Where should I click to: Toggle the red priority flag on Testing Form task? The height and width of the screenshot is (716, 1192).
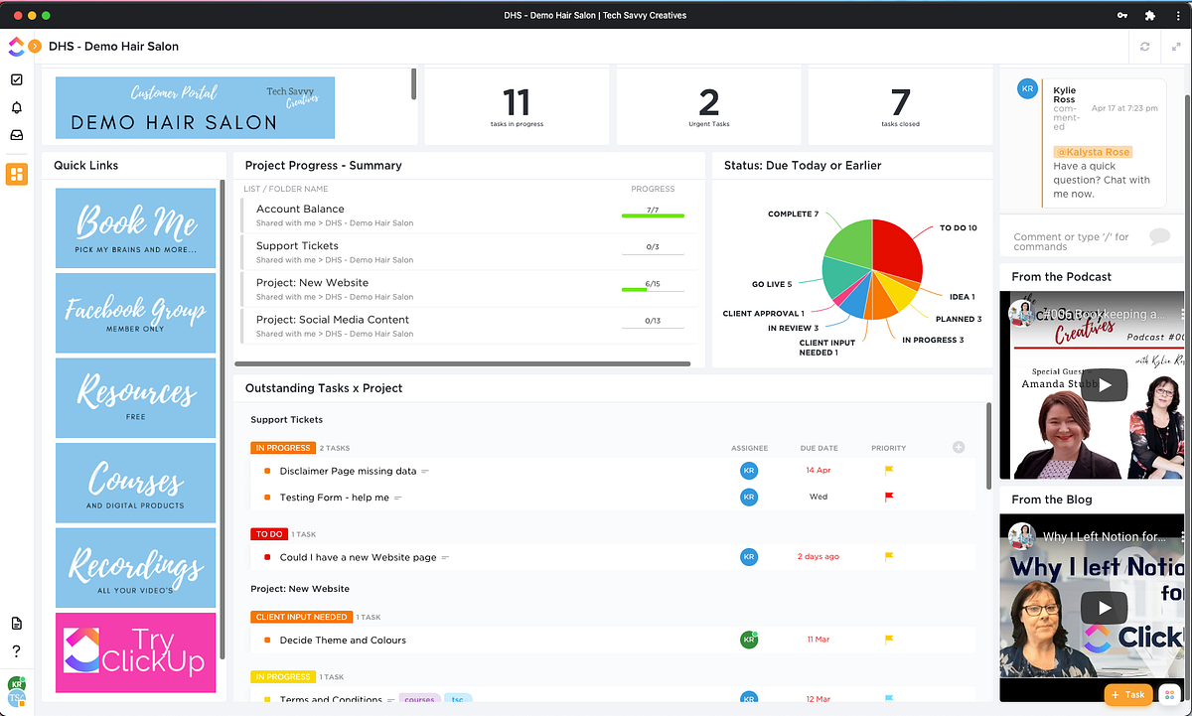point(889,497)
